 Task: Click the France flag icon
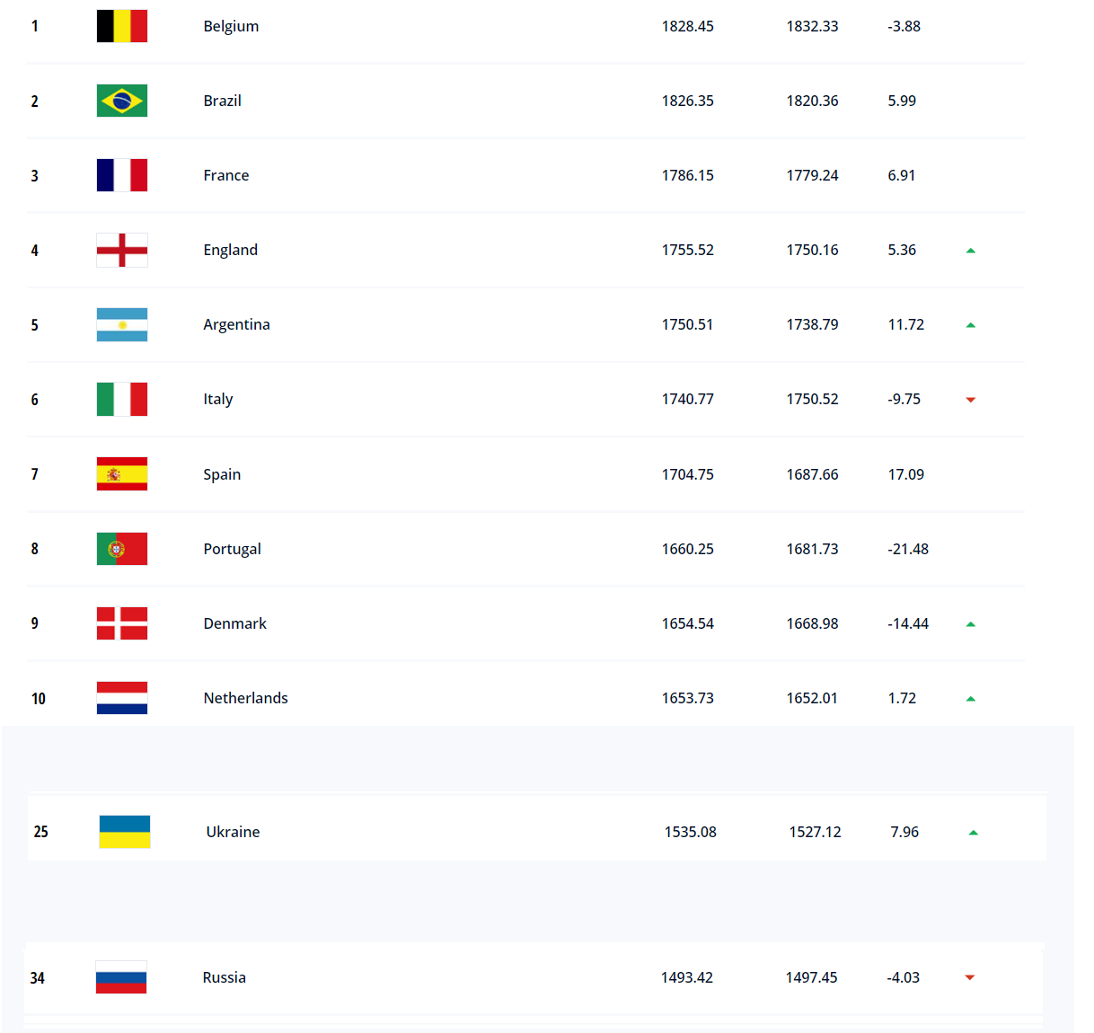(122, 175)
